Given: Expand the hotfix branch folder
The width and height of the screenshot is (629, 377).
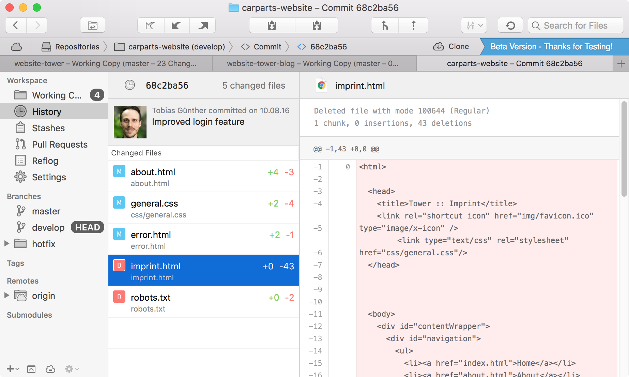Looking at the screenshot, I should [6, 244].
